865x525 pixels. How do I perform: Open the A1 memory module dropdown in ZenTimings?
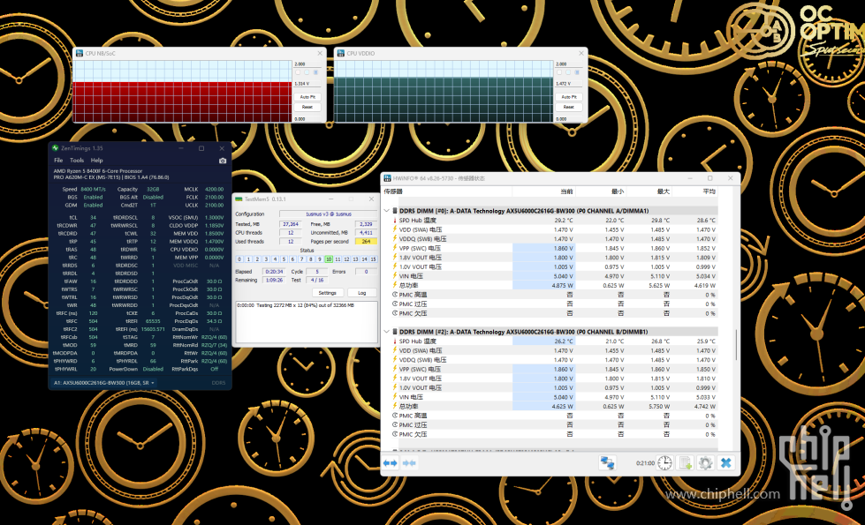pos(150,383)
